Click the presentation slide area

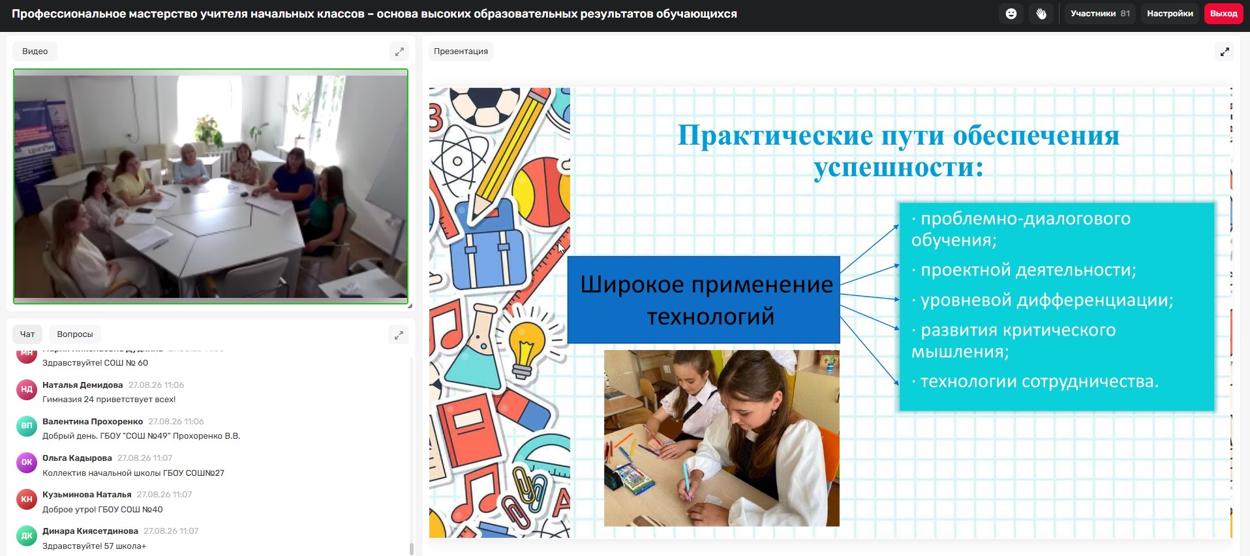pyautogui.click(x=830, y=313)
